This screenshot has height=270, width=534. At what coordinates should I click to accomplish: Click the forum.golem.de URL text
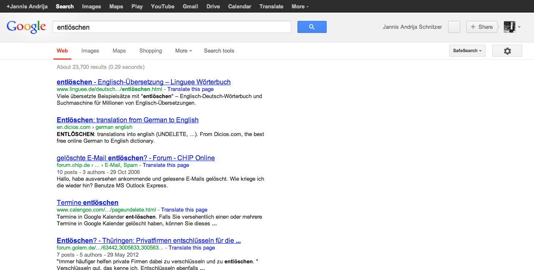point(110,248)
